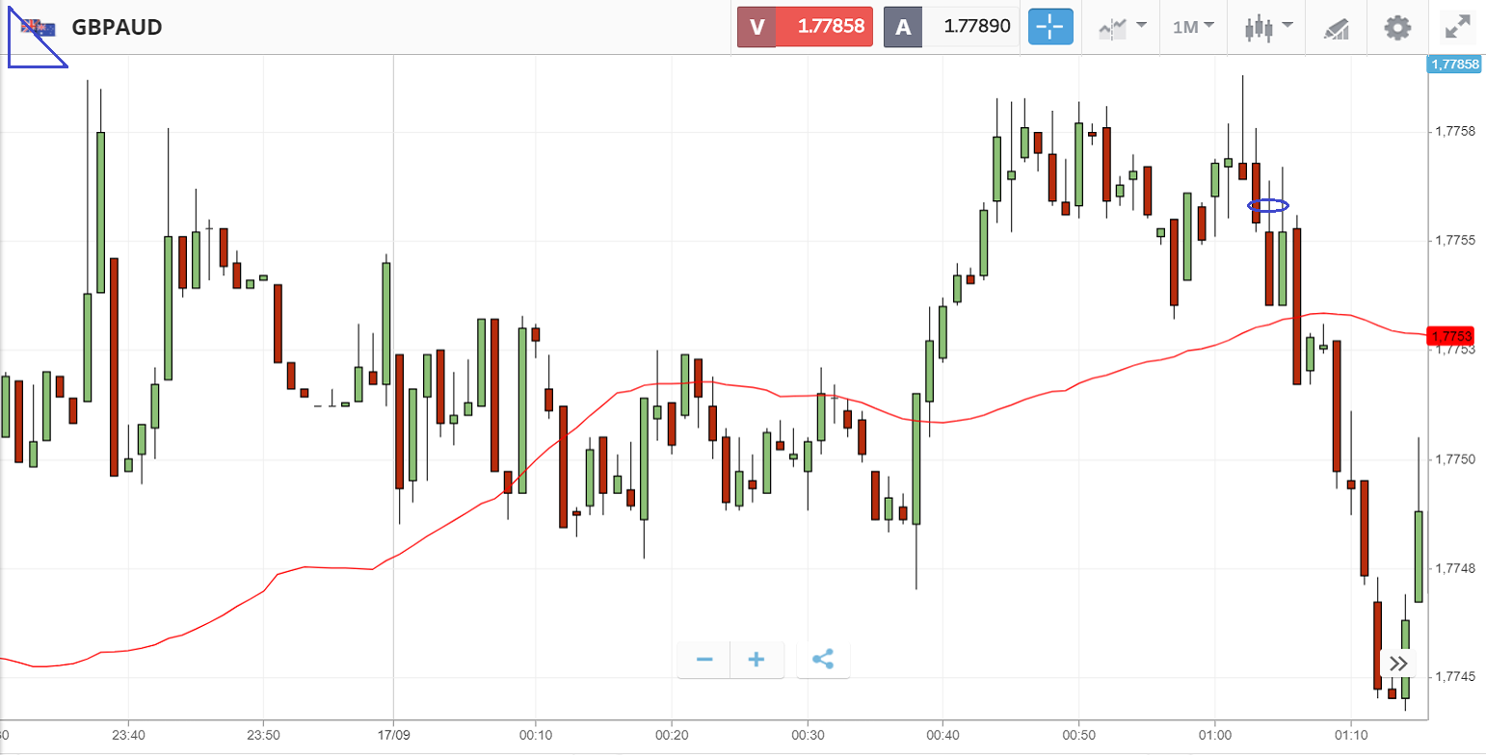The height and width of the screenshot is (755, 1486).
Task: Click the sell (V) price 1.77858
Action: pos(823,27)
